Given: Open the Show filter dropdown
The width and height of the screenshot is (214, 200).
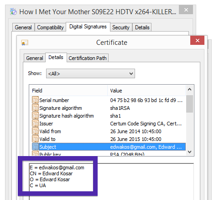Looking at the screenshot, I should [90, 74].
